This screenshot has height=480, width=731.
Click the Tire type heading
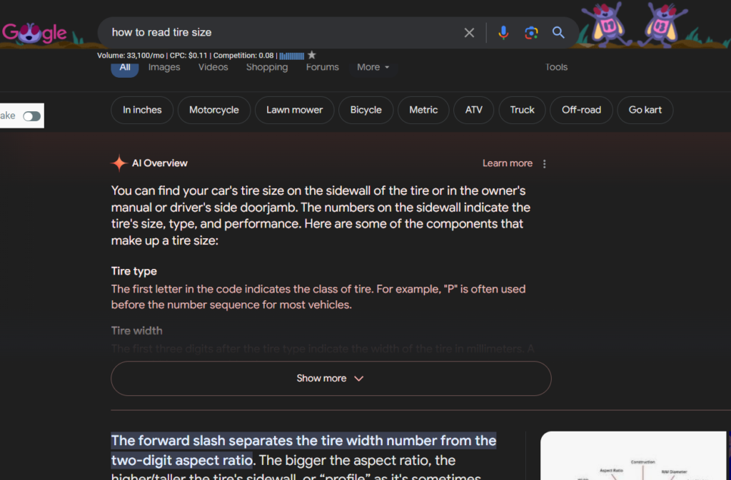133,272
